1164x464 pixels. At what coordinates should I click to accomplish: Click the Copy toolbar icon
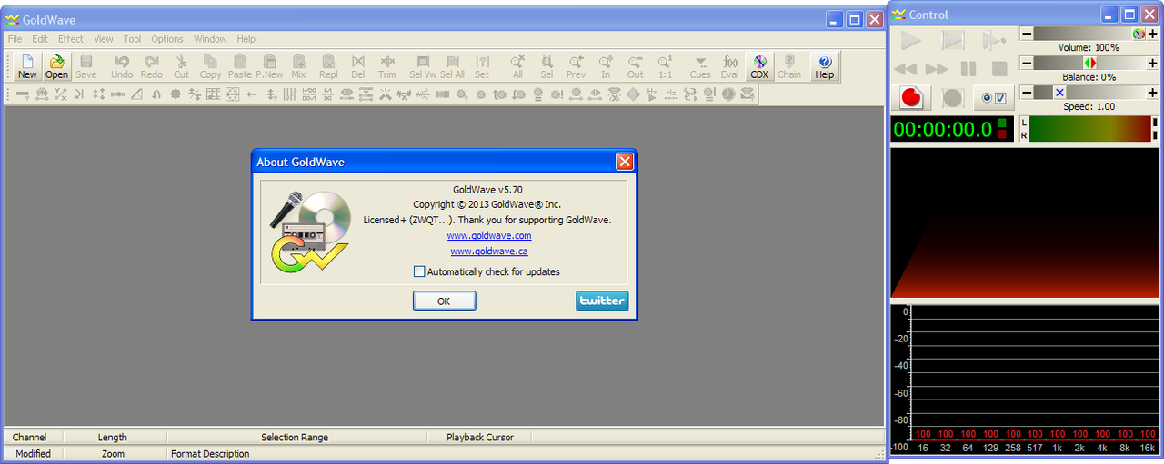210,66
